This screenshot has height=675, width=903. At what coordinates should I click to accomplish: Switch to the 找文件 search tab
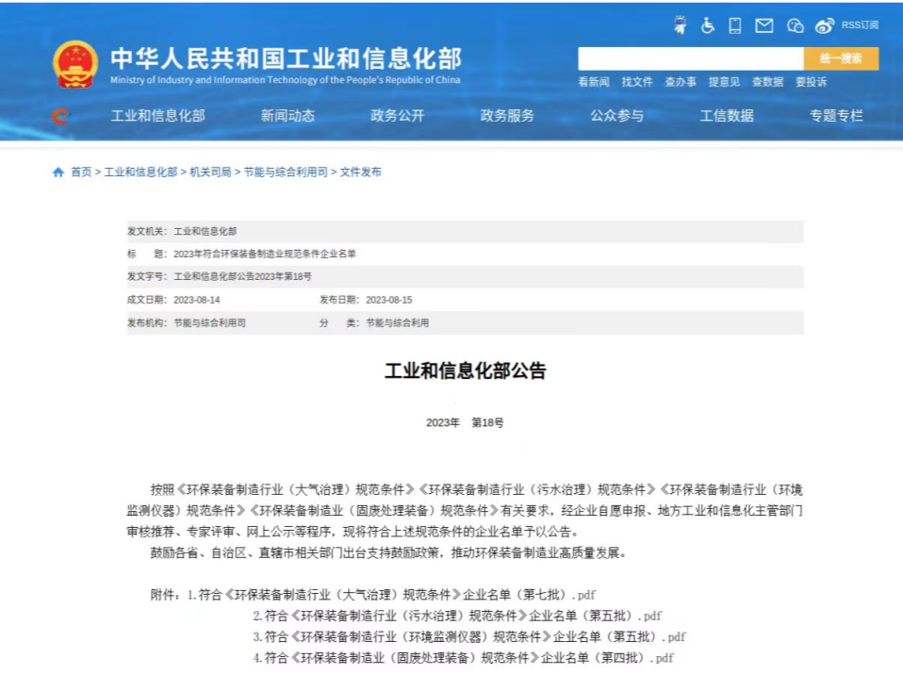point(637,82)
